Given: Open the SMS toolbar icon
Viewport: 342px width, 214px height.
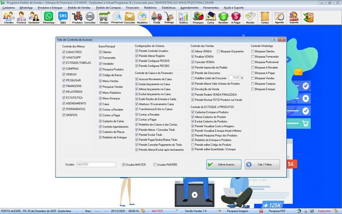Looking at the screenshot, I should [63, 18].
